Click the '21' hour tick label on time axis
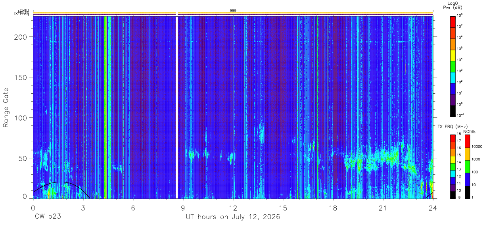 pyautogui.click(x=383, y=208)
